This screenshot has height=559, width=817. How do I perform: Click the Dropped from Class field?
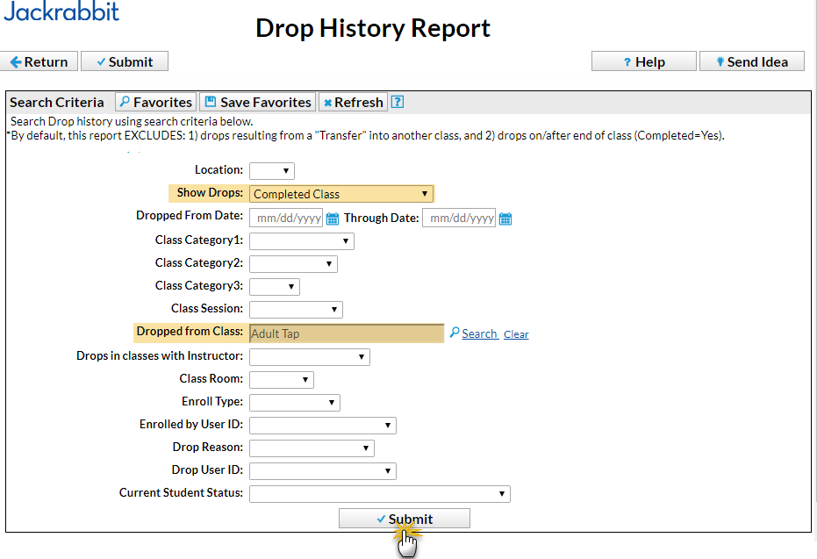347,333
